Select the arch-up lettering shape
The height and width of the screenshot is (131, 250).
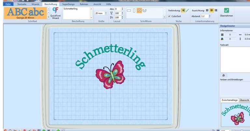click(139, 11)
